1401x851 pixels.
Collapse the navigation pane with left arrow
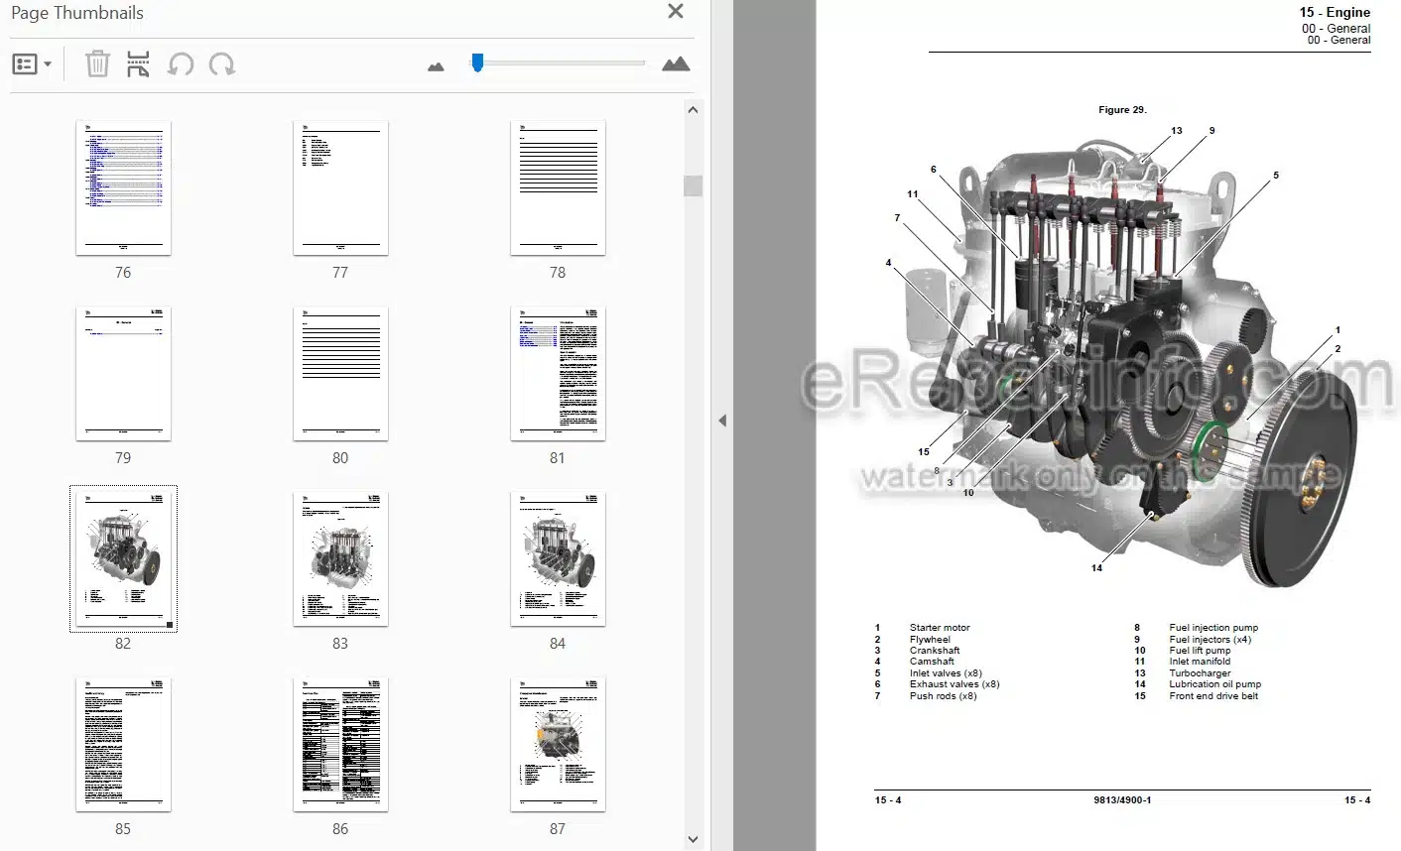(722, 421)
